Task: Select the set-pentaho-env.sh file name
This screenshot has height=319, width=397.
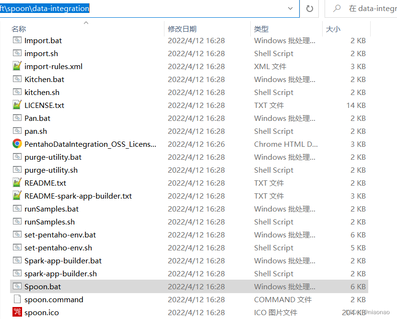Action: pyautogui.click(x=58, y=248)
